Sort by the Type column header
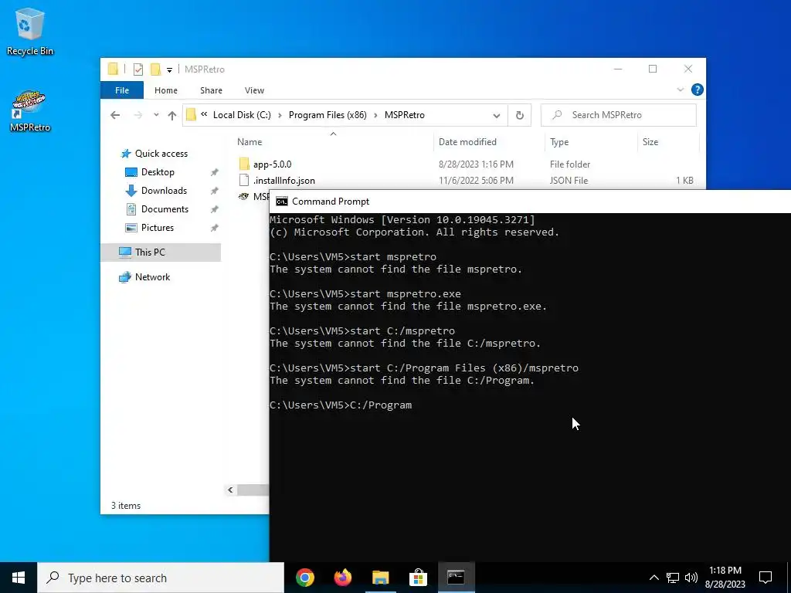This screenshot has height=593, width=791. (x=591, y=142)
